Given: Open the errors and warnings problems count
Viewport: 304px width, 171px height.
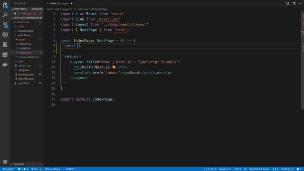Looking at the screenshot, I should coord(23,169).
